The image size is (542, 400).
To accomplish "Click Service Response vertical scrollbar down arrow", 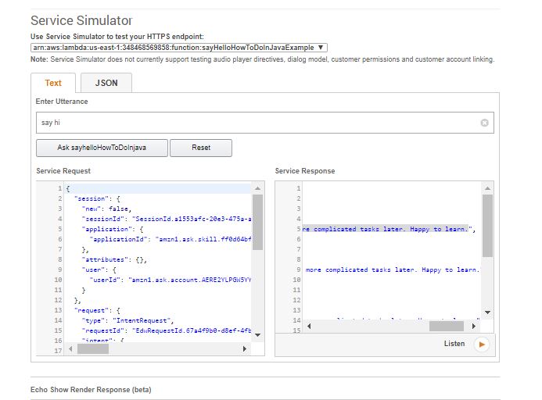I will point(487,312).
